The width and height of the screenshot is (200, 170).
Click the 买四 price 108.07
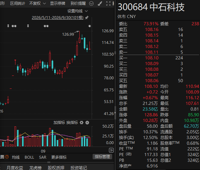[152, 75]
